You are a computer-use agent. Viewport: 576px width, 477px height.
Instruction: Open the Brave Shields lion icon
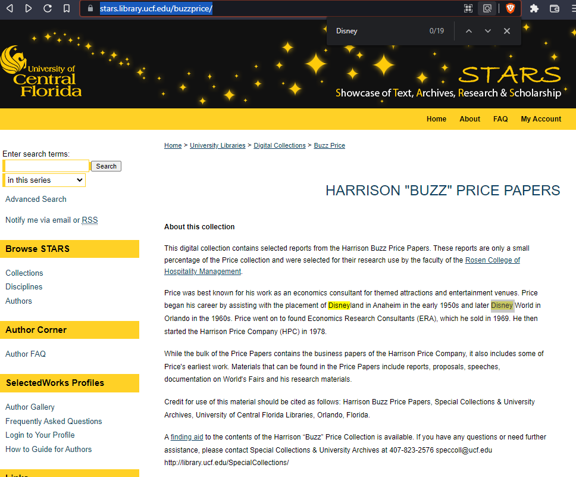coord(510,8)
